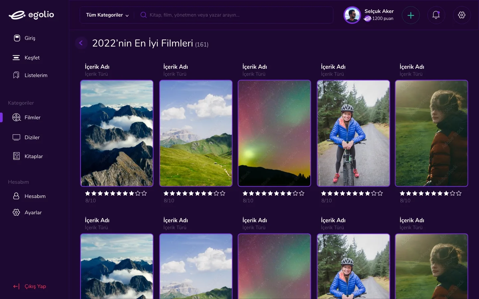Viewport: 479px width, 299px height.
Task: Open the aurora sky poster in first row
Action: coord(274,133)
